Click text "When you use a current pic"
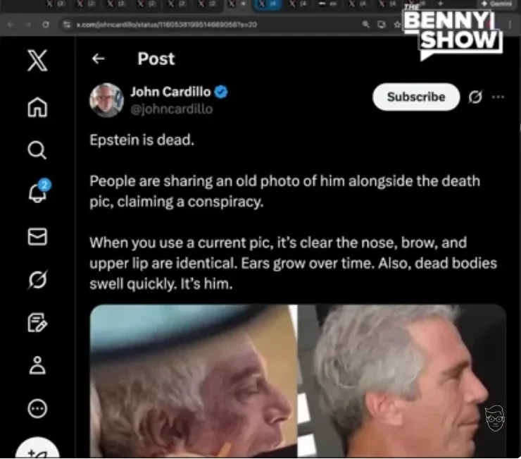521x459 pixels. tap(179, 243)
